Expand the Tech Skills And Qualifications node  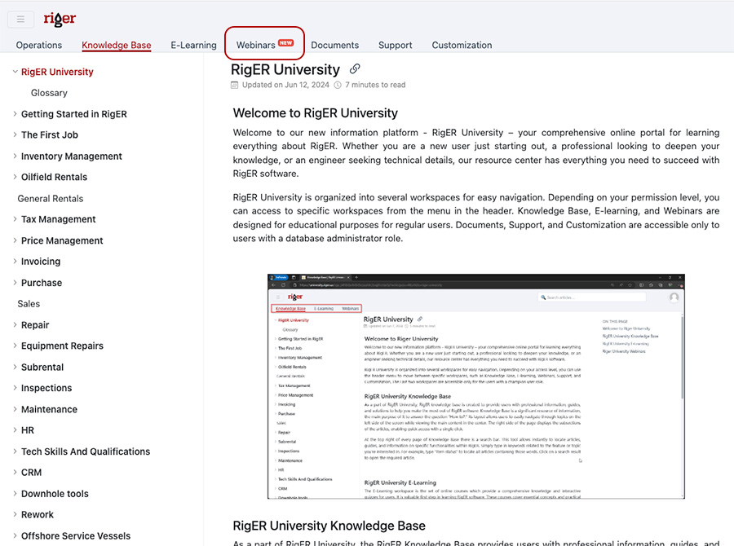click(x=15, y=451)
